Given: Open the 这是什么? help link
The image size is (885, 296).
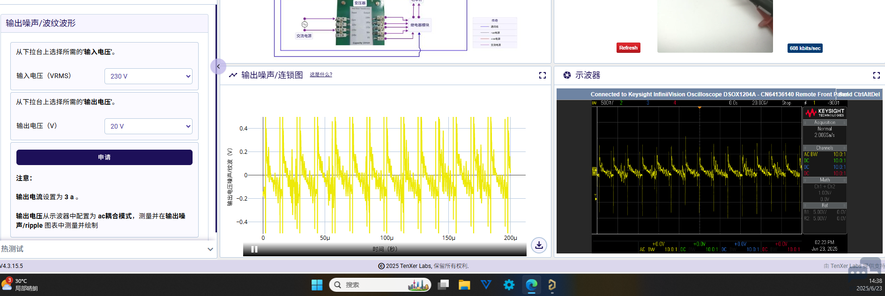Looking at the screenshot, I should (x=321, y=75).
